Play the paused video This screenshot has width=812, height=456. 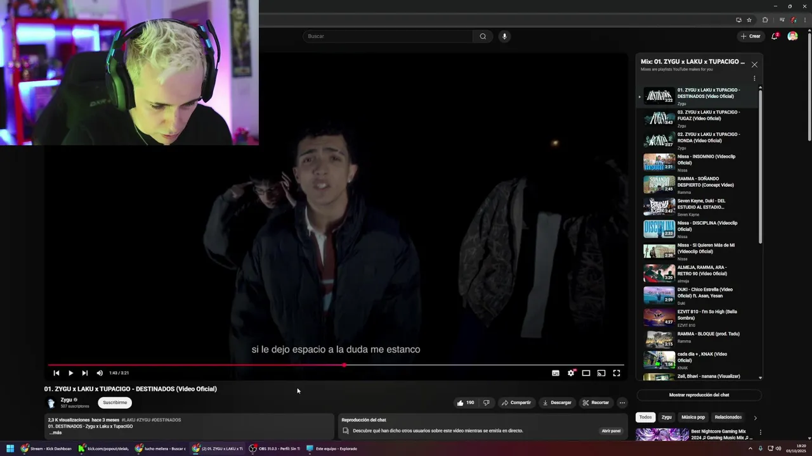point(70,373)
